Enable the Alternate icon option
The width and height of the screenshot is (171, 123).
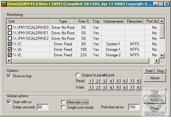pyautogui.click(x=63, y=102)
